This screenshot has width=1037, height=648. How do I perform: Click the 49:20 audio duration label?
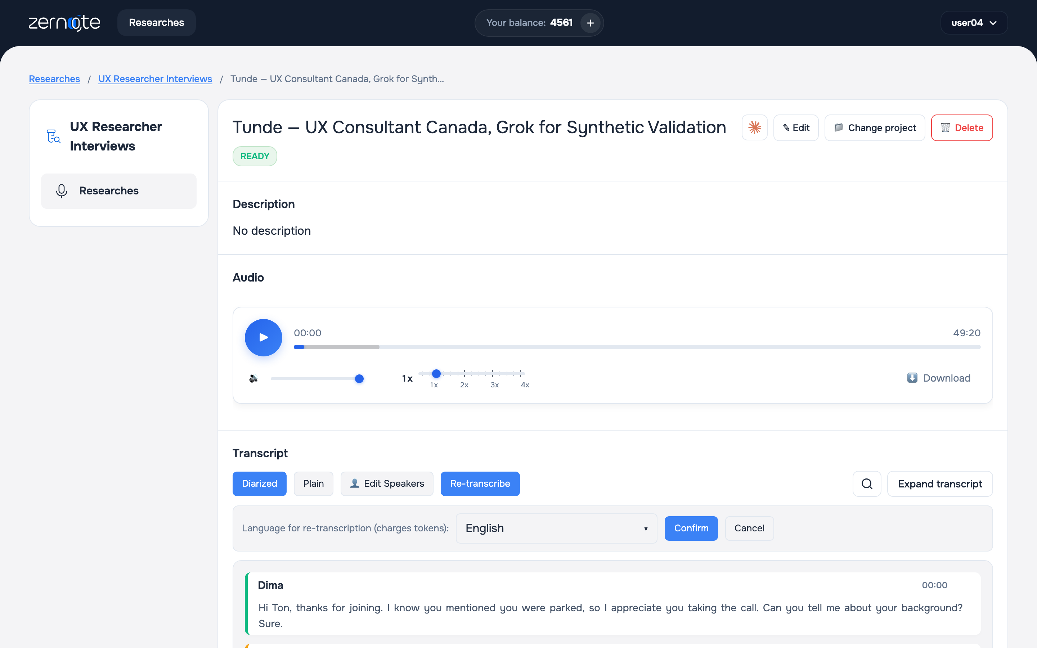tap(967, 333)
